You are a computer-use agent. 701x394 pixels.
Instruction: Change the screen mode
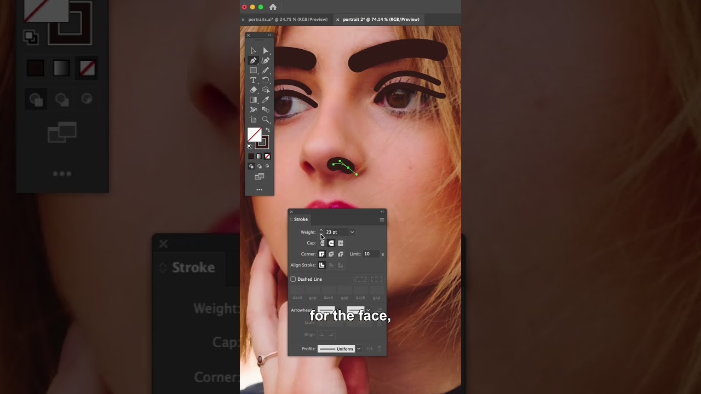click(260, 177)
